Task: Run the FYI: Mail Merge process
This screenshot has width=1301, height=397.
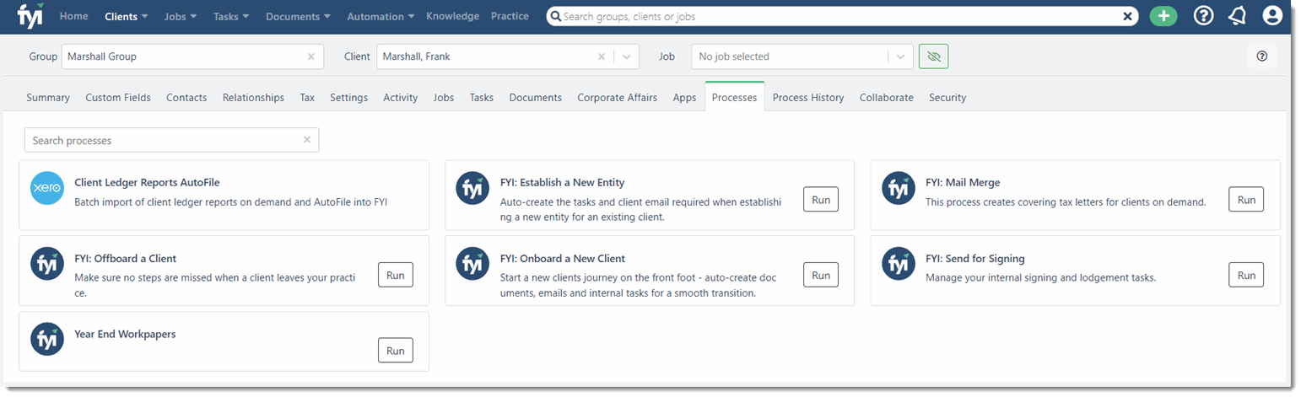Action: (x=1246, y=199)
